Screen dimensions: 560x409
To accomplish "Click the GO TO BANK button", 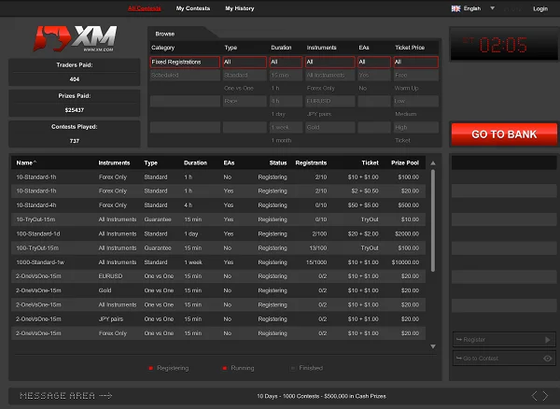I will tap(504, 134).
